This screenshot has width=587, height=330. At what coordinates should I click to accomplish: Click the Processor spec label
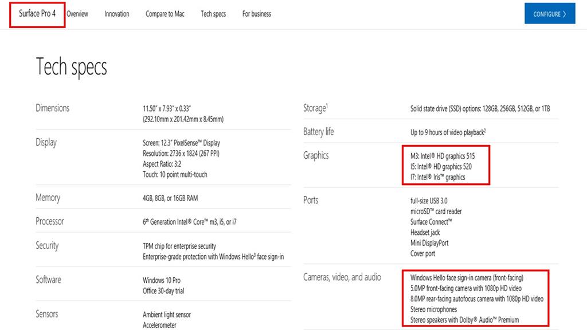[50, 221]
